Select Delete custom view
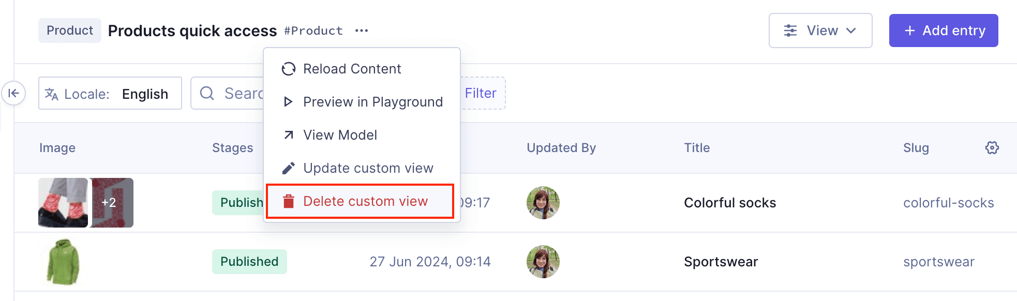The image size is (1017, 301). pos(360,201)
